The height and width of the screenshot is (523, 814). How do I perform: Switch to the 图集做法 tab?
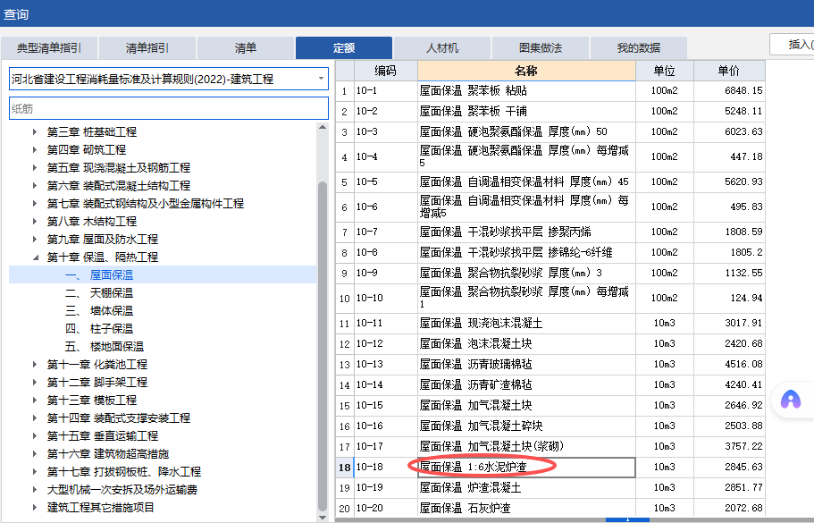click(541, 48)
